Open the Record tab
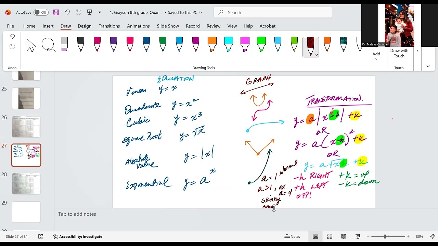The width and height of the screenshot is (438, 246). 193,26
